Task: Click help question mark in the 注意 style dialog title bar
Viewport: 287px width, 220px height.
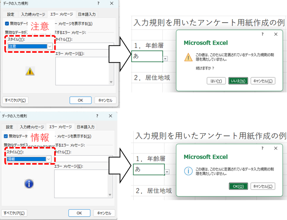Action: (98, 3)
